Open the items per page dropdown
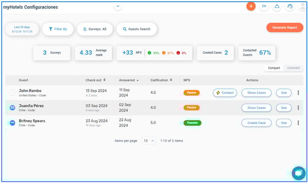This screenshot has width=308, height=183. pos(149,141)
